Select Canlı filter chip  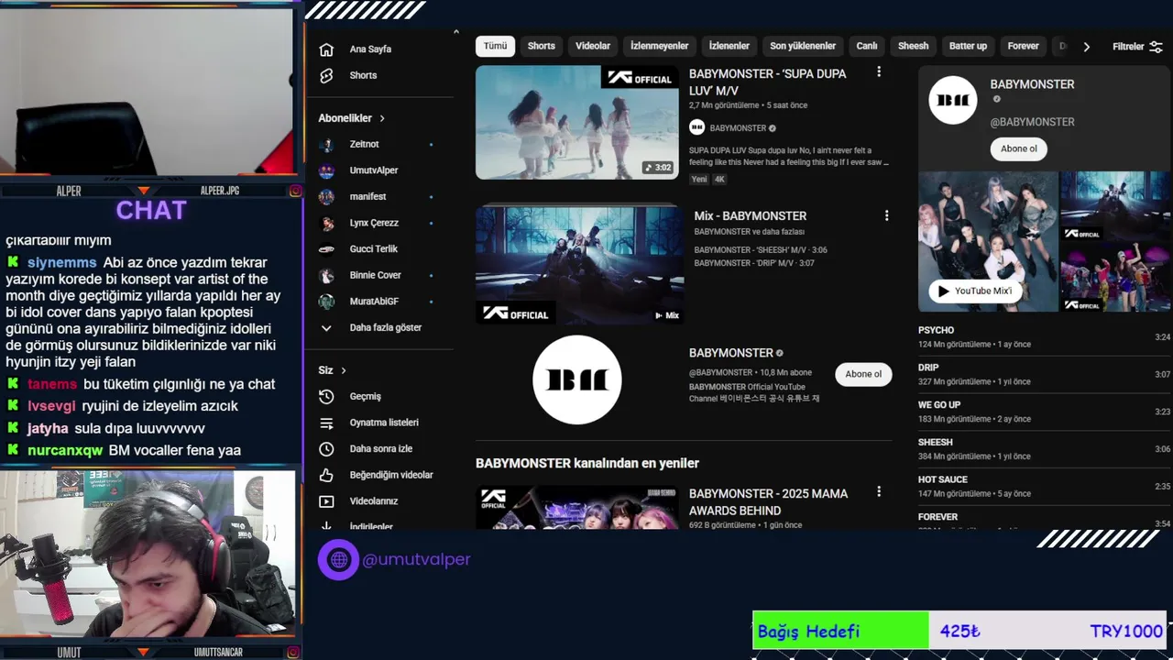(867, 46)
